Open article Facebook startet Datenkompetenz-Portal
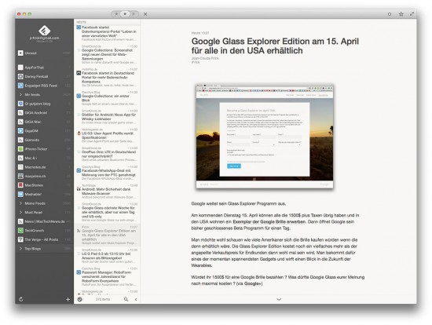This screenshot has height=325, width=432. pos(107,33)
